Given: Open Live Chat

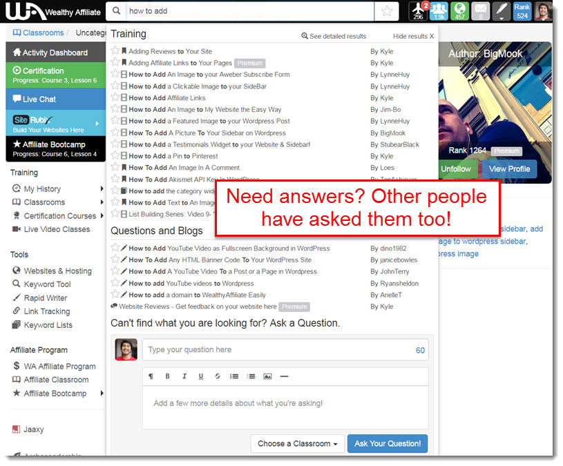Looking at the screenshot, I should pyautogui.click(x=56, y=99).
